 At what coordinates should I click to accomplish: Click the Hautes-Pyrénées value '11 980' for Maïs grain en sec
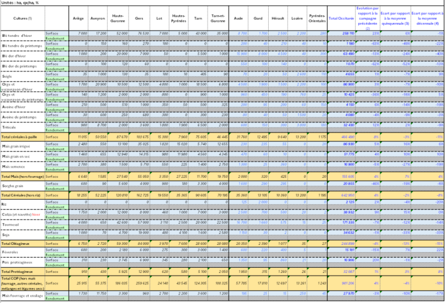(182, 154)
